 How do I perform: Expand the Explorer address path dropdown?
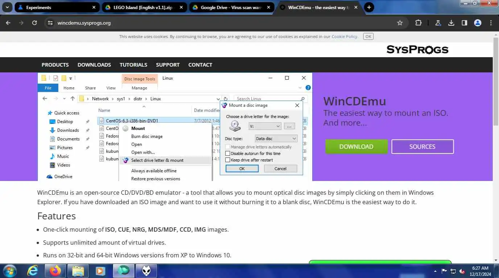(218, 99)
